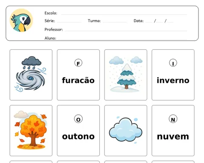This screenshot has width=204, height=163.
Task: Click the blue cloud illustration
Action: [x=125, y=129]
